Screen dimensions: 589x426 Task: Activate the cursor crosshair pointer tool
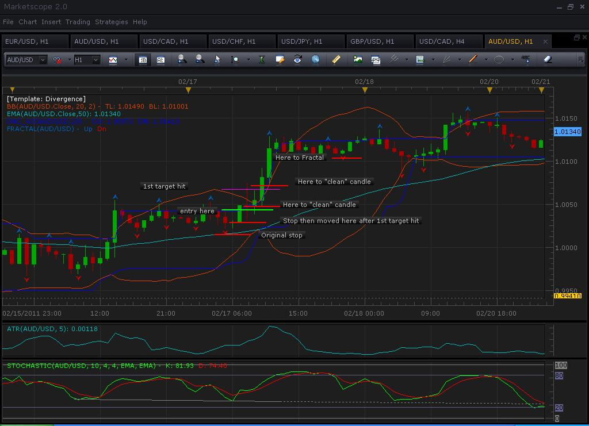[x=217, y=60]
